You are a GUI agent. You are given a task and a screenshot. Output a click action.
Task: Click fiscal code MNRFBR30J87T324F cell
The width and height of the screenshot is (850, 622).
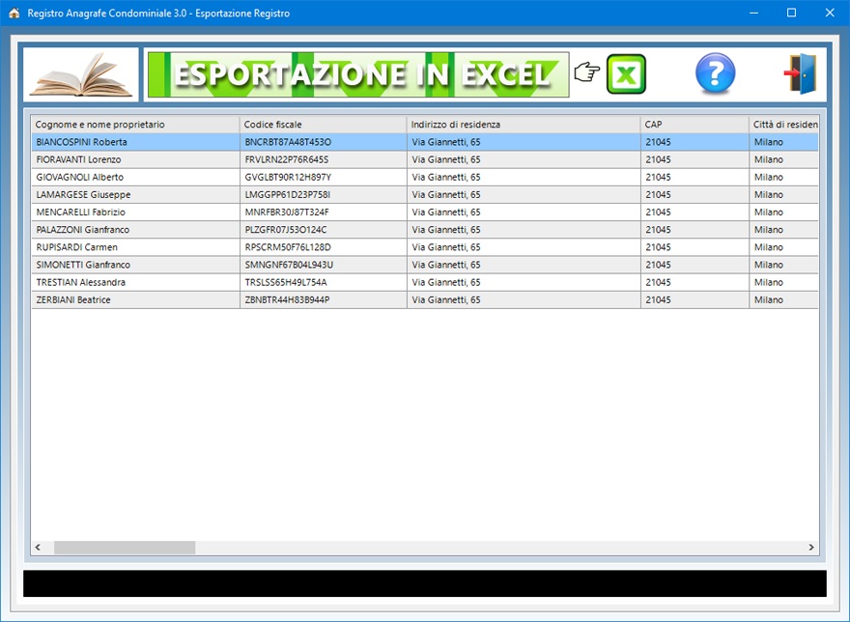click(287, 212)
